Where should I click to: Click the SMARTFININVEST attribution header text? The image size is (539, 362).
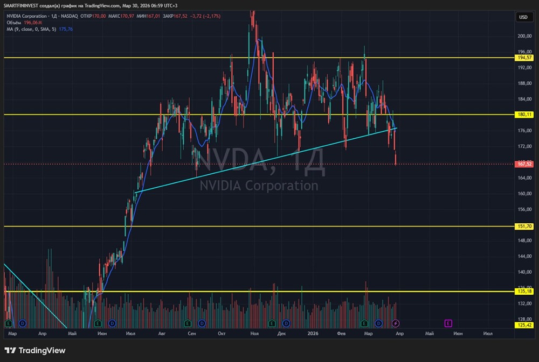pyautogui.click(x=91, y=5)
